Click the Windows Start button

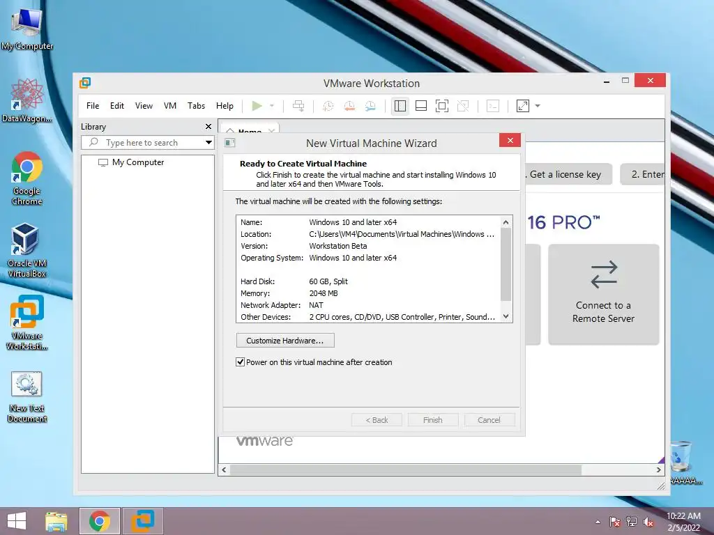[17, 521]
